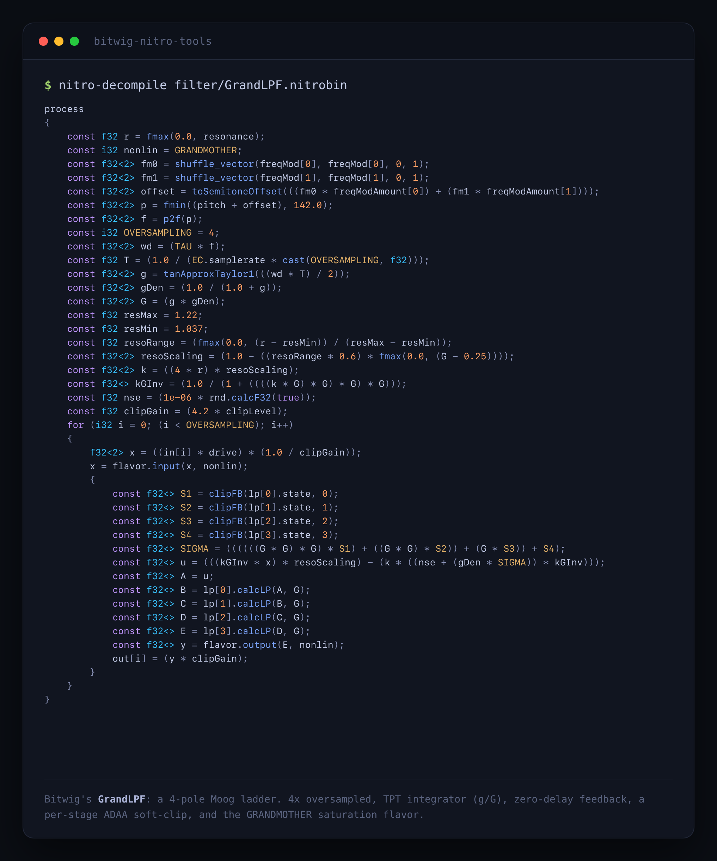Click the out[i] = (y * clipGain) line
Viewport: 717px width, 861px height.
[180, 659]
